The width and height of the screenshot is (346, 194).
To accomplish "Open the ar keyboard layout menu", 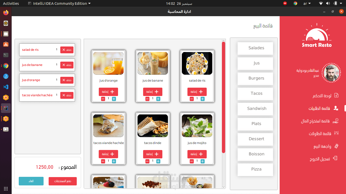I will point(307,4).
